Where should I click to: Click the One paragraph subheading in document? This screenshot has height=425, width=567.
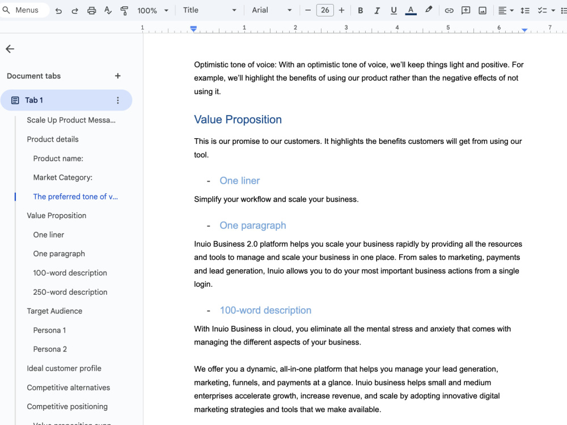pyautogui.click(x=253, y=226)
